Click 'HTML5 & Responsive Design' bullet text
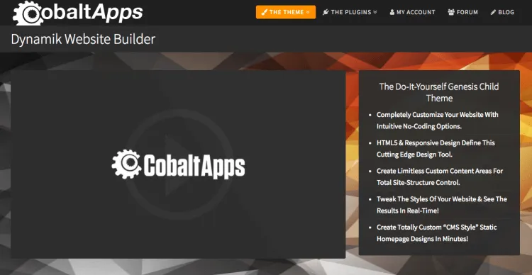The height and width of the screenshot is (275, 532). 436,149
